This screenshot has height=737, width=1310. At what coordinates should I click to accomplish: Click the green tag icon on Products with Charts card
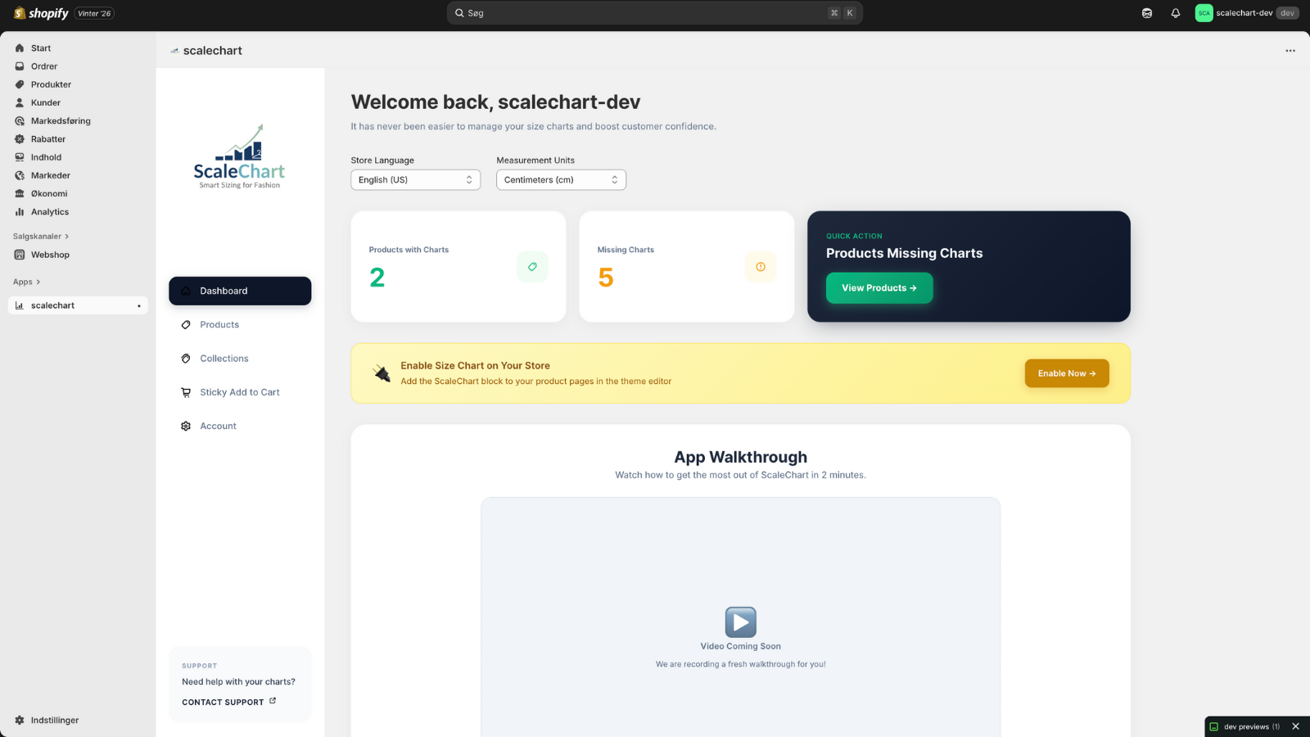(532, 266)
